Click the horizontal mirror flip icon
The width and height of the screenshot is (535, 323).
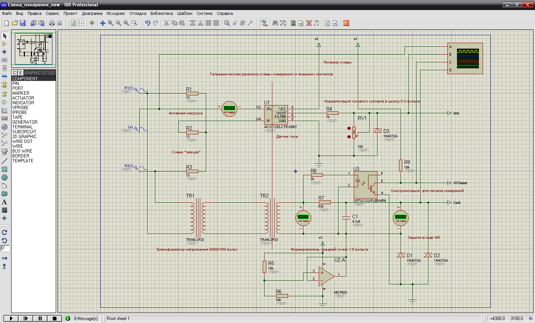[x=4, y=258]
